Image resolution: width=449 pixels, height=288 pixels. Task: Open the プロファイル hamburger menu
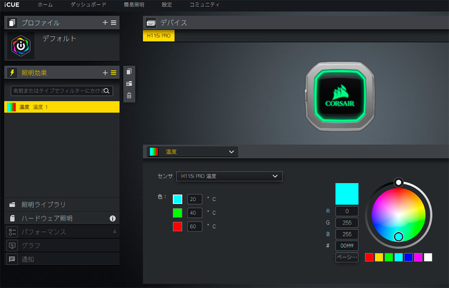tap(113, 23)
